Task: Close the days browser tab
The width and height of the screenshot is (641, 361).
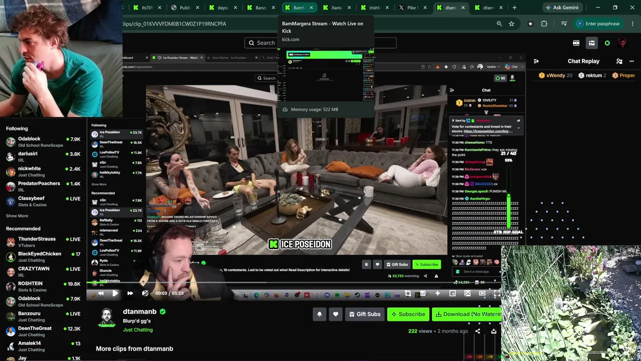Action: 235,8
